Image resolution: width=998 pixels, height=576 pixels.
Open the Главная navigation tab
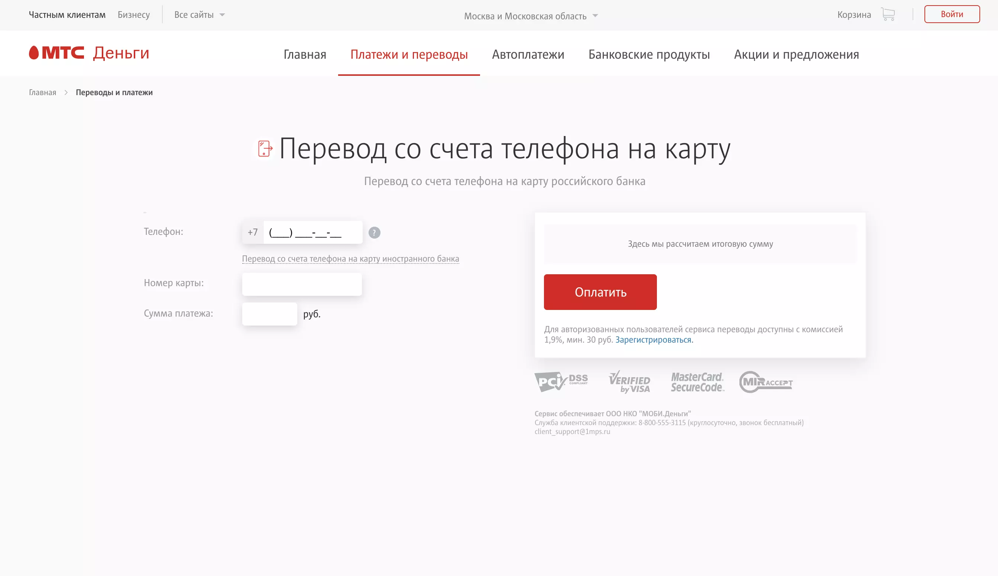coord(305,54)
